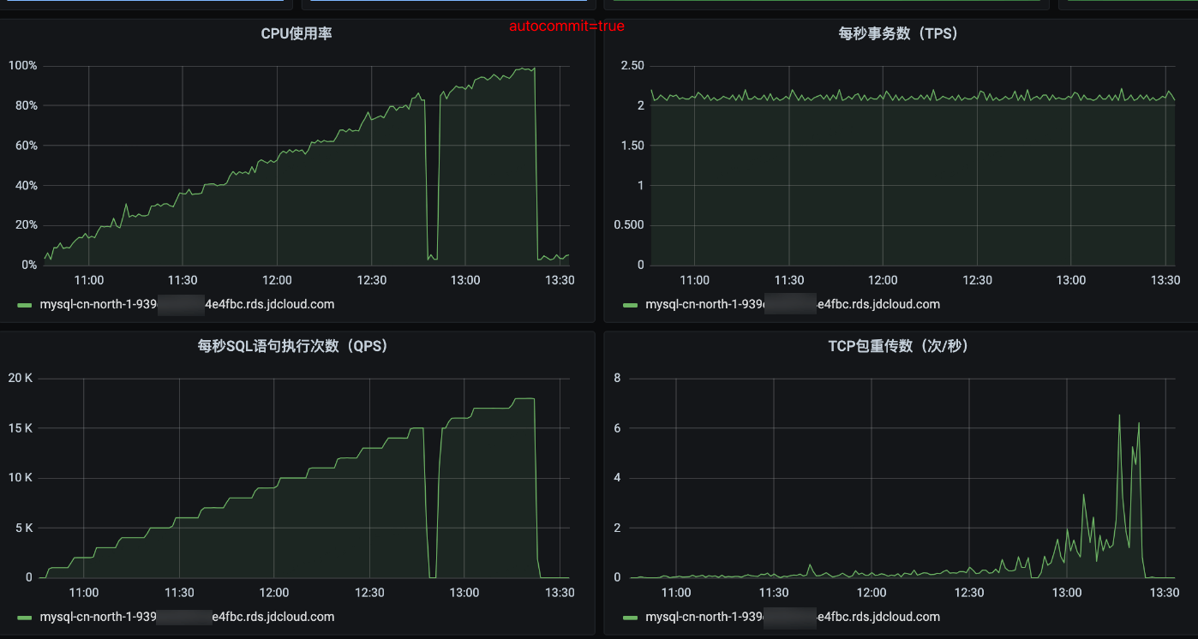
Task: Click the 20 K y-axis label in QPS chart
Action: point(20,378)
